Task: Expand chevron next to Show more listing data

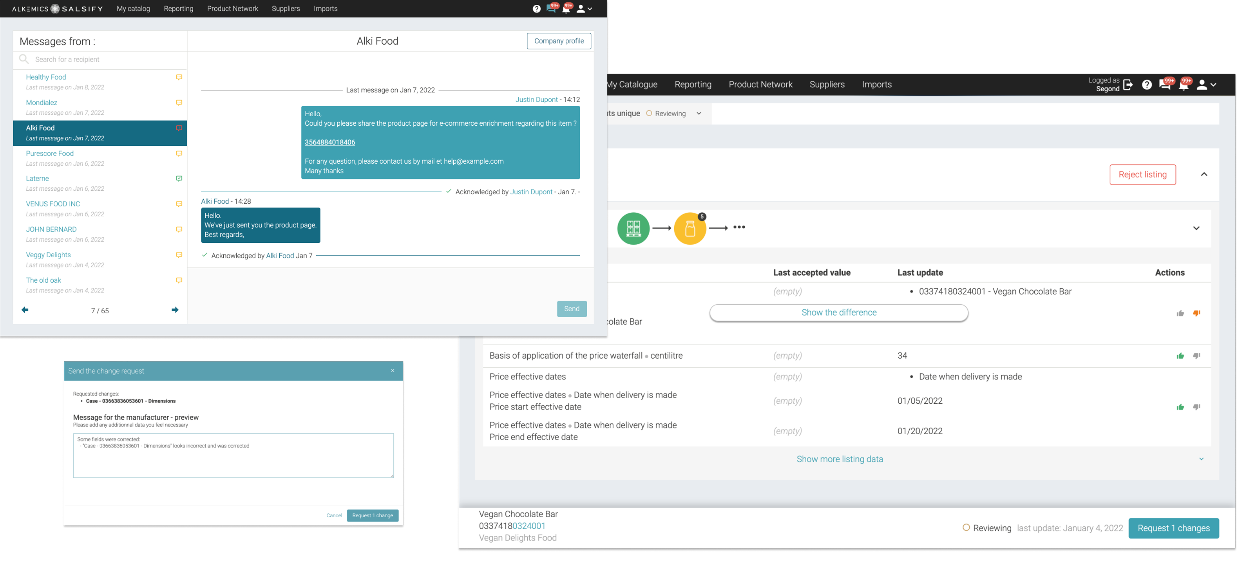Action: pyautogui.click(x=1201, y=459)
